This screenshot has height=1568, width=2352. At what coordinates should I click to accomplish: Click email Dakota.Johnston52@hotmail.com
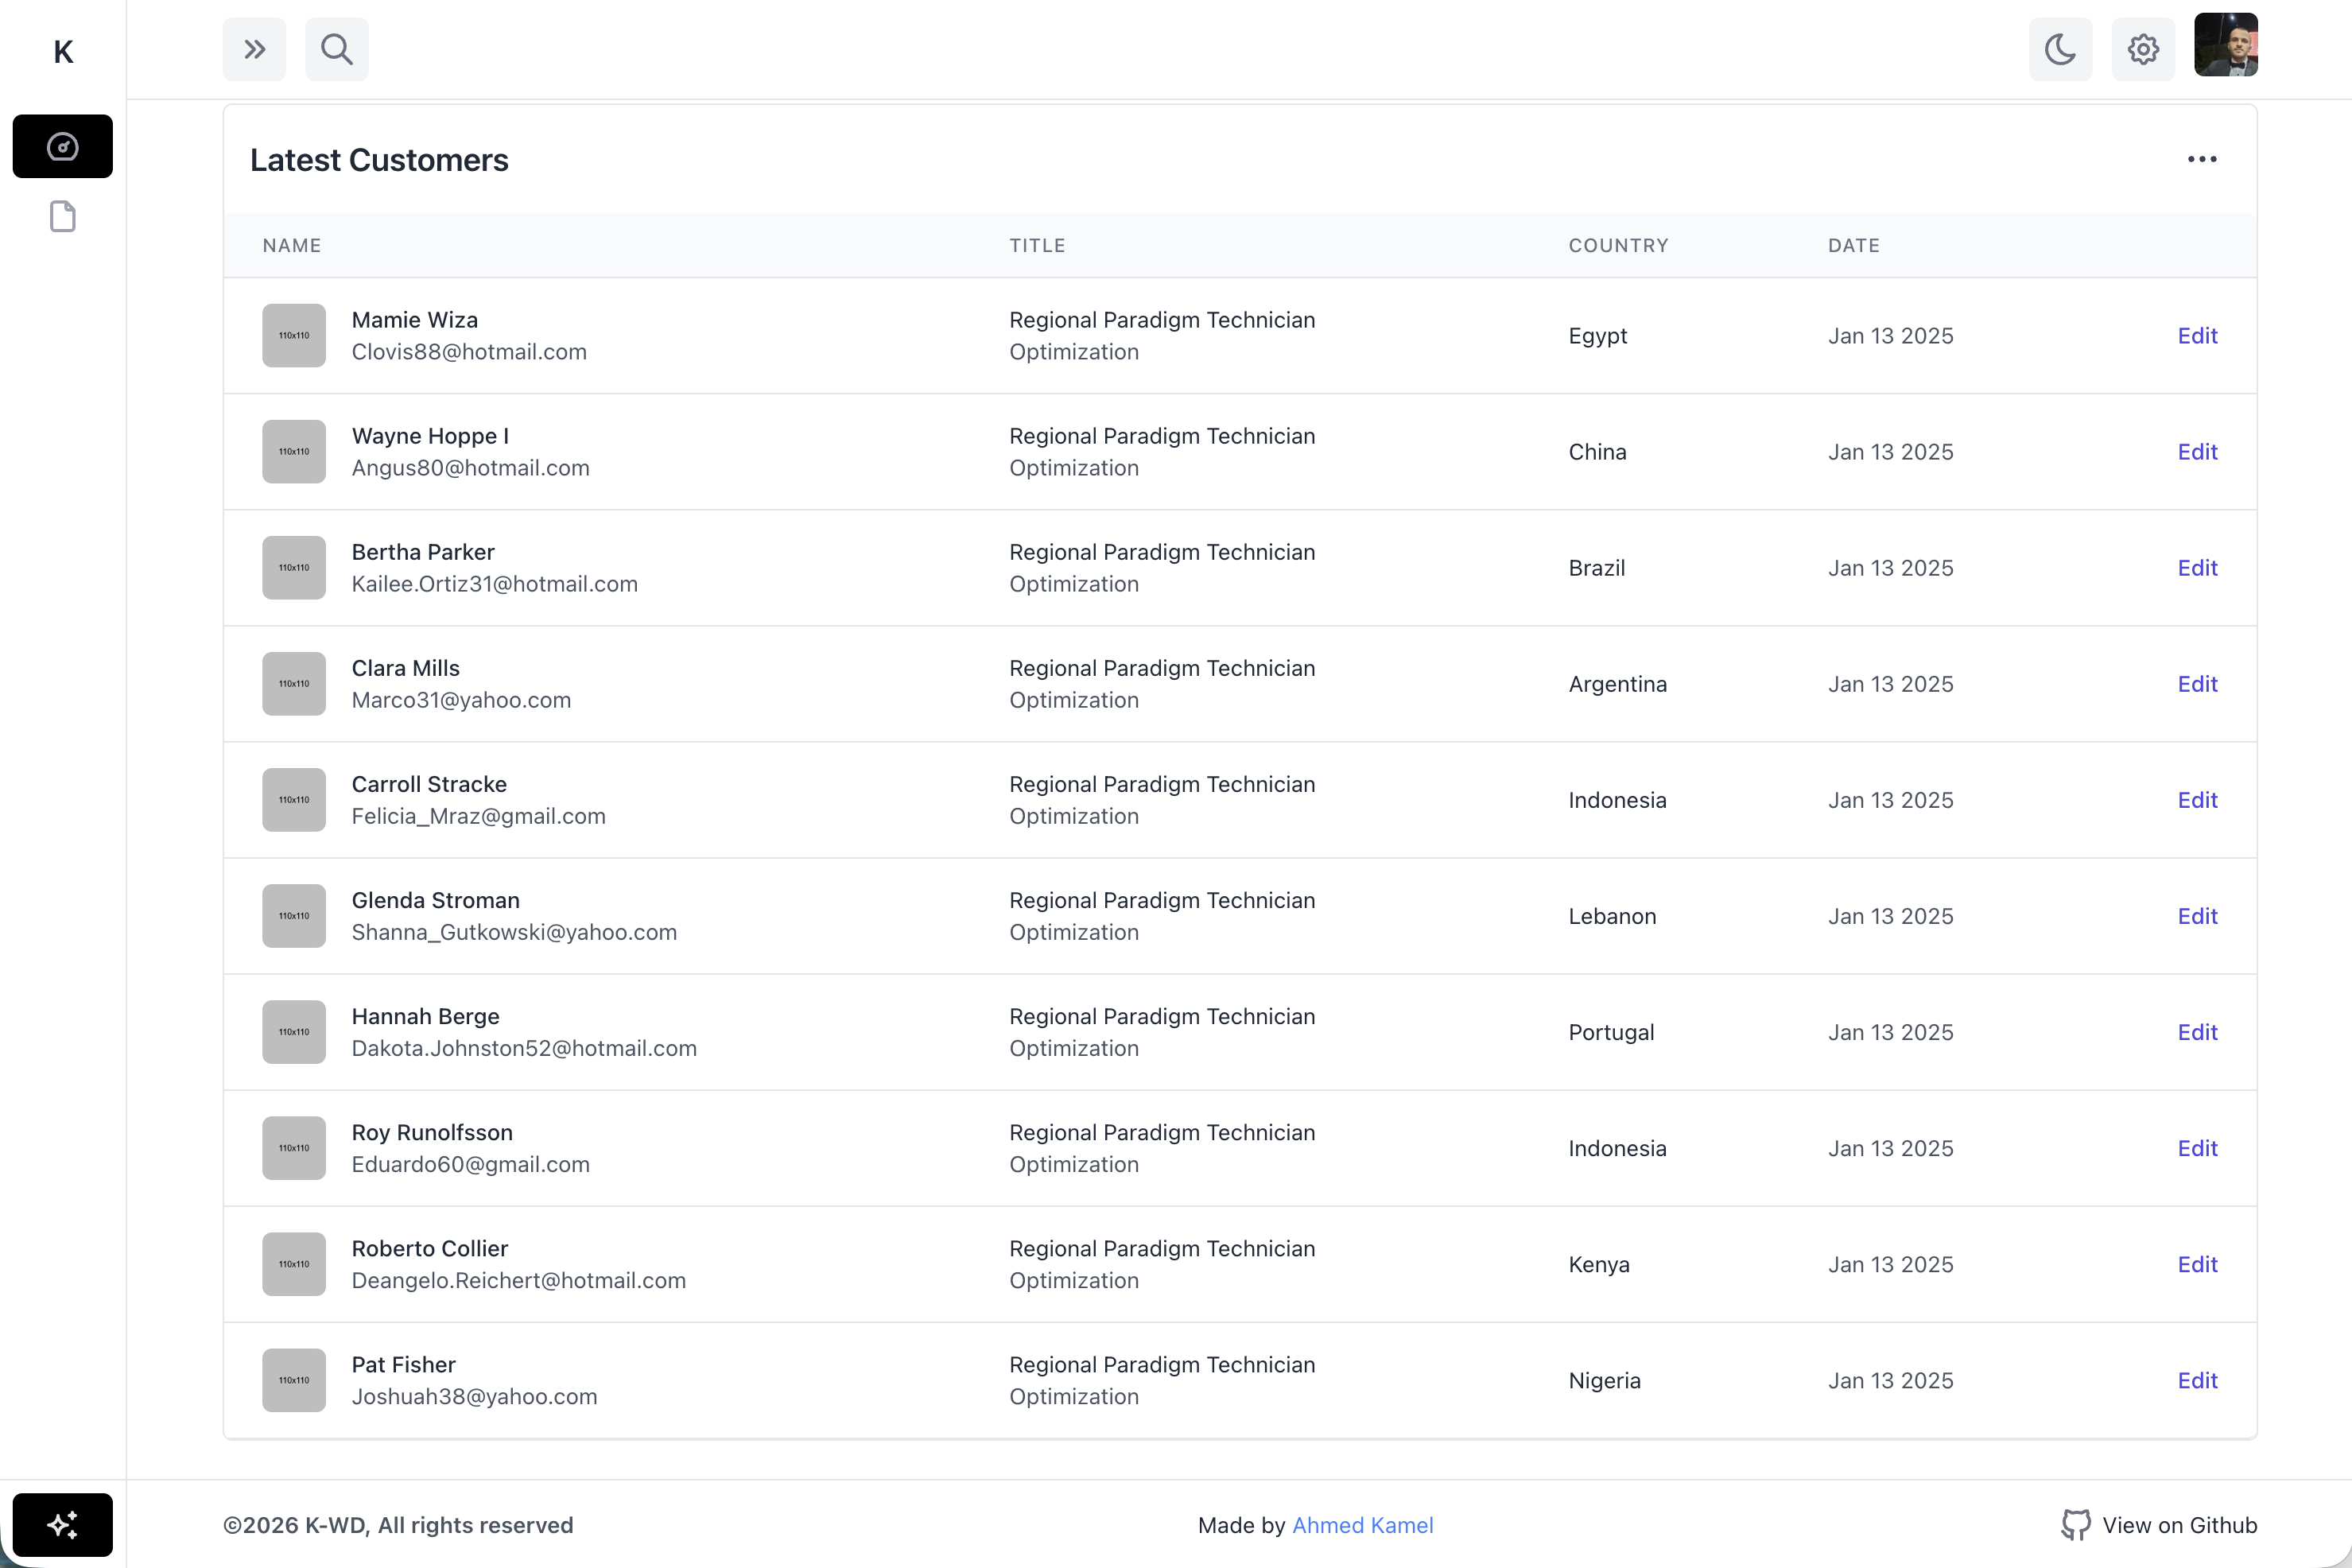point(524,1048)
